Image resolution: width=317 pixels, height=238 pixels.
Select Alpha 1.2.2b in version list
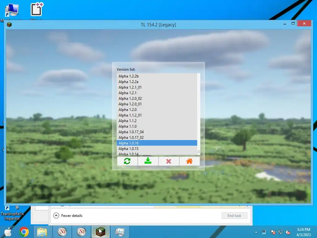(157, 76)
